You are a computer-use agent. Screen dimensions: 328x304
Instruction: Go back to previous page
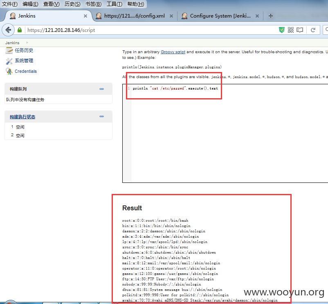coord(8,30)
